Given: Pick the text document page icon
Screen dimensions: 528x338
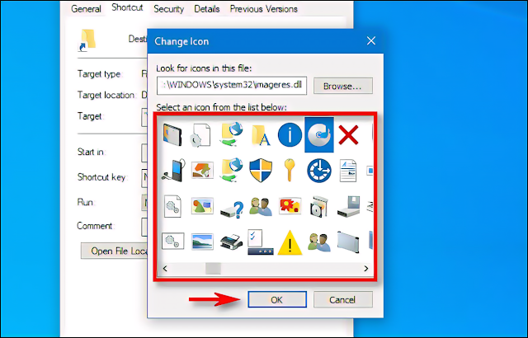Looking at the screenshot, I should coord(348,171).
